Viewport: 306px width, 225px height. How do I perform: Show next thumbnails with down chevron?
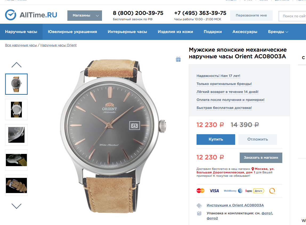coord(17,206)
